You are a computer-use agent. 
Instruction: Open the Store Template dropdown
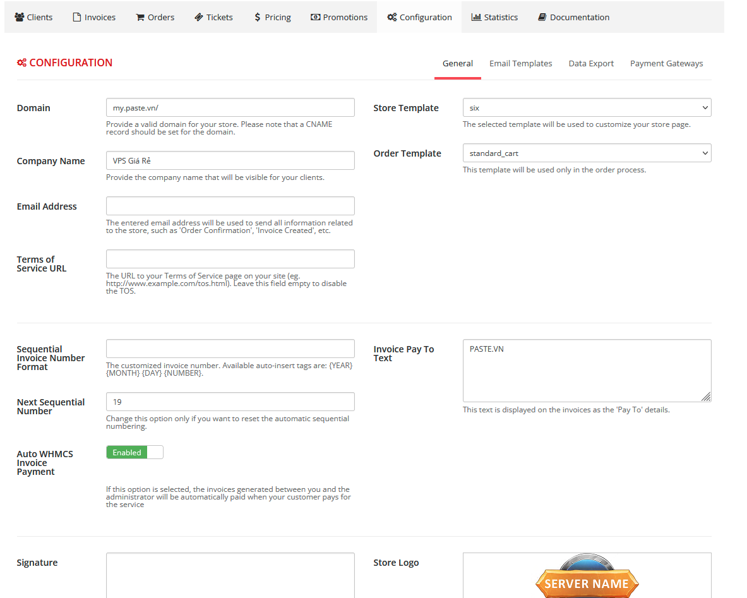click(x=587, y=107)
